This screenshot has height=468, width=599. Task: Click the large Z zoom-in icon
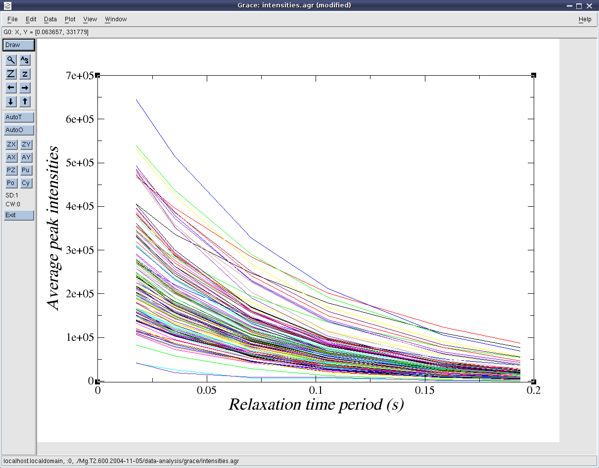[x=11, y=74]
